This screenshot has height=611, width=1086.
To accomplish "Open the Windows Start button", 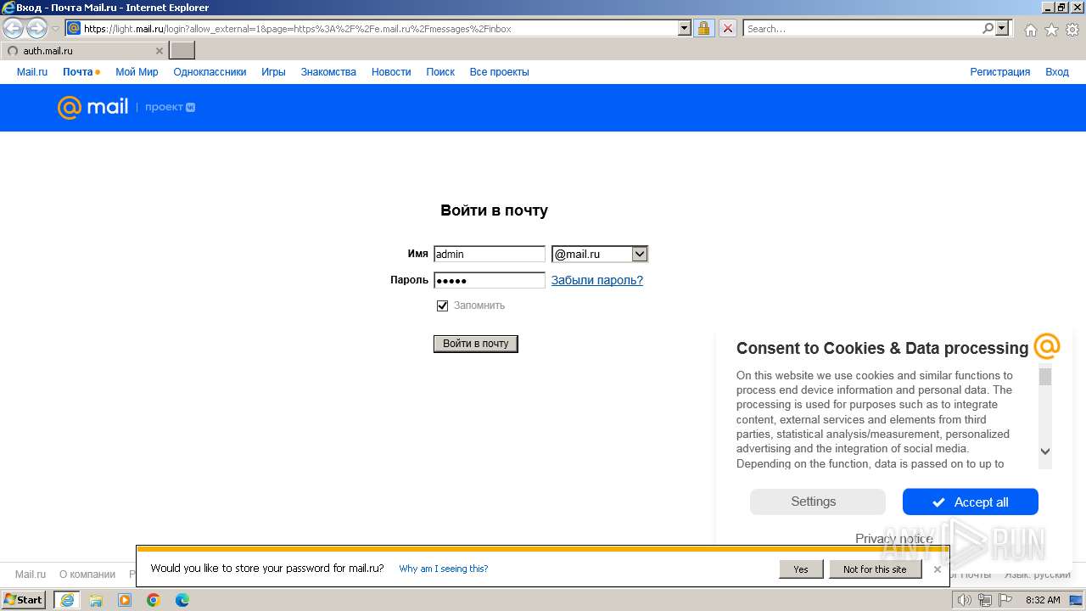I will click(x=23, y=600).
